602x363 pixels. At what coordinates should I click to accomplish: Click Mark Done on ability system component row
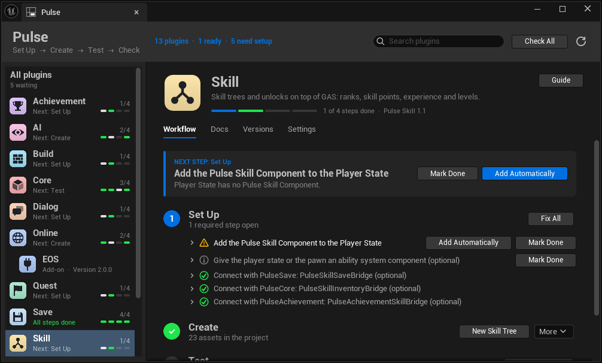546,260
